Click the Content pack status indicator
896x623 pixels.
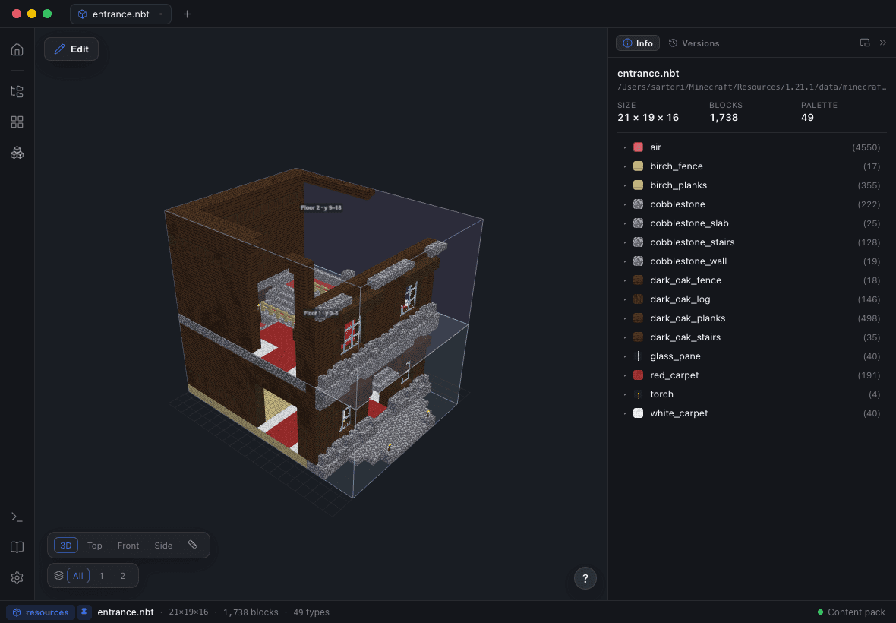coord(851,612)
